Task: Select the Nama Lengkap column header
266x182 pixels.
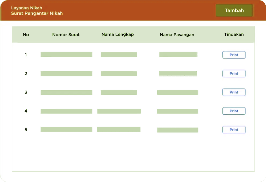Action: tap(117, 34)
